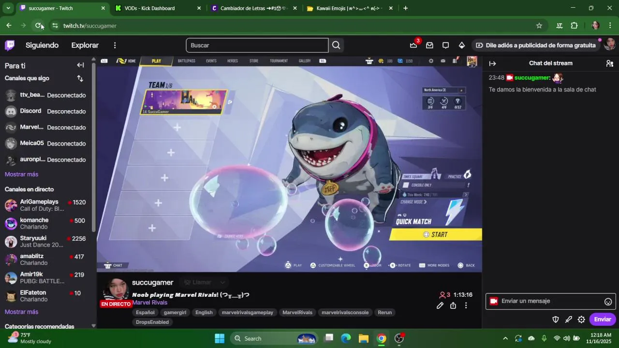Show hidden system tray icons chevron

click(x=505, y=338)
